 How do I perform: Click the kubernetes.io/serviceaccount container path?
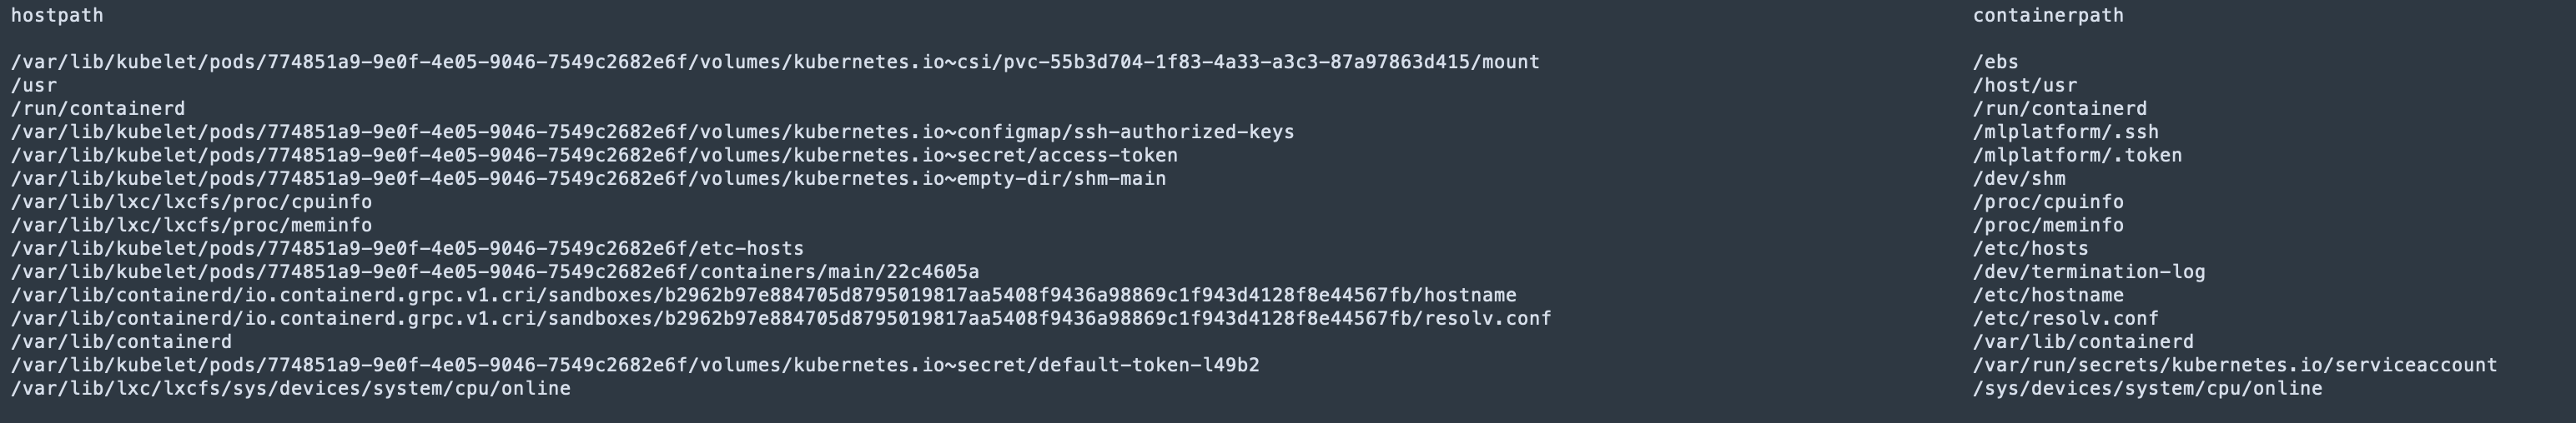pyautogui.click(x=2235, y=366)
